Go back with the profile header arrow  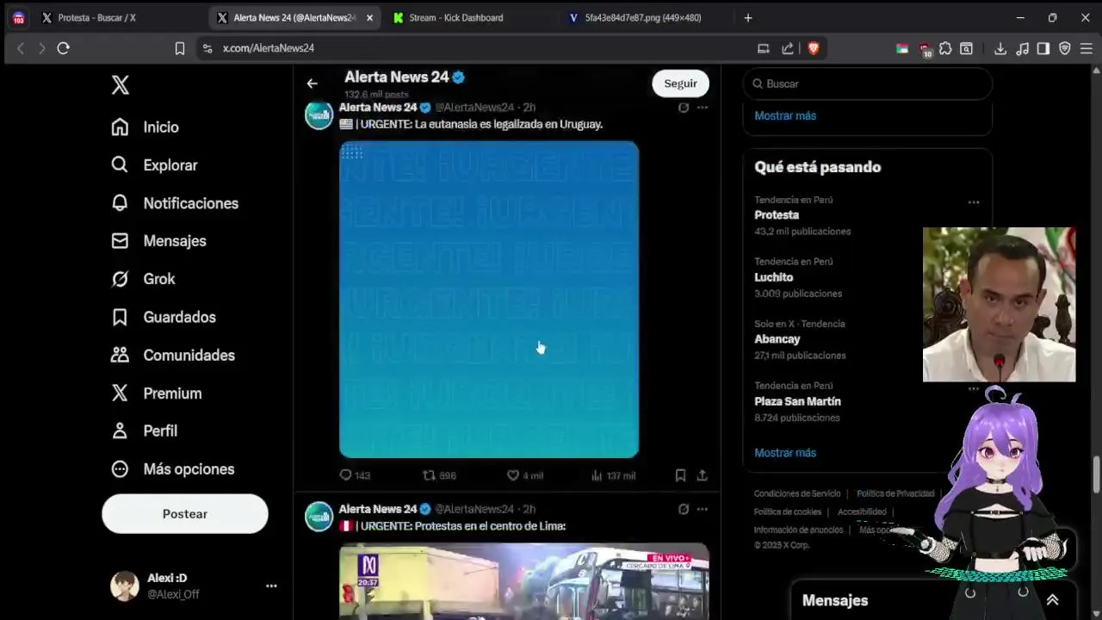point(312,84)
